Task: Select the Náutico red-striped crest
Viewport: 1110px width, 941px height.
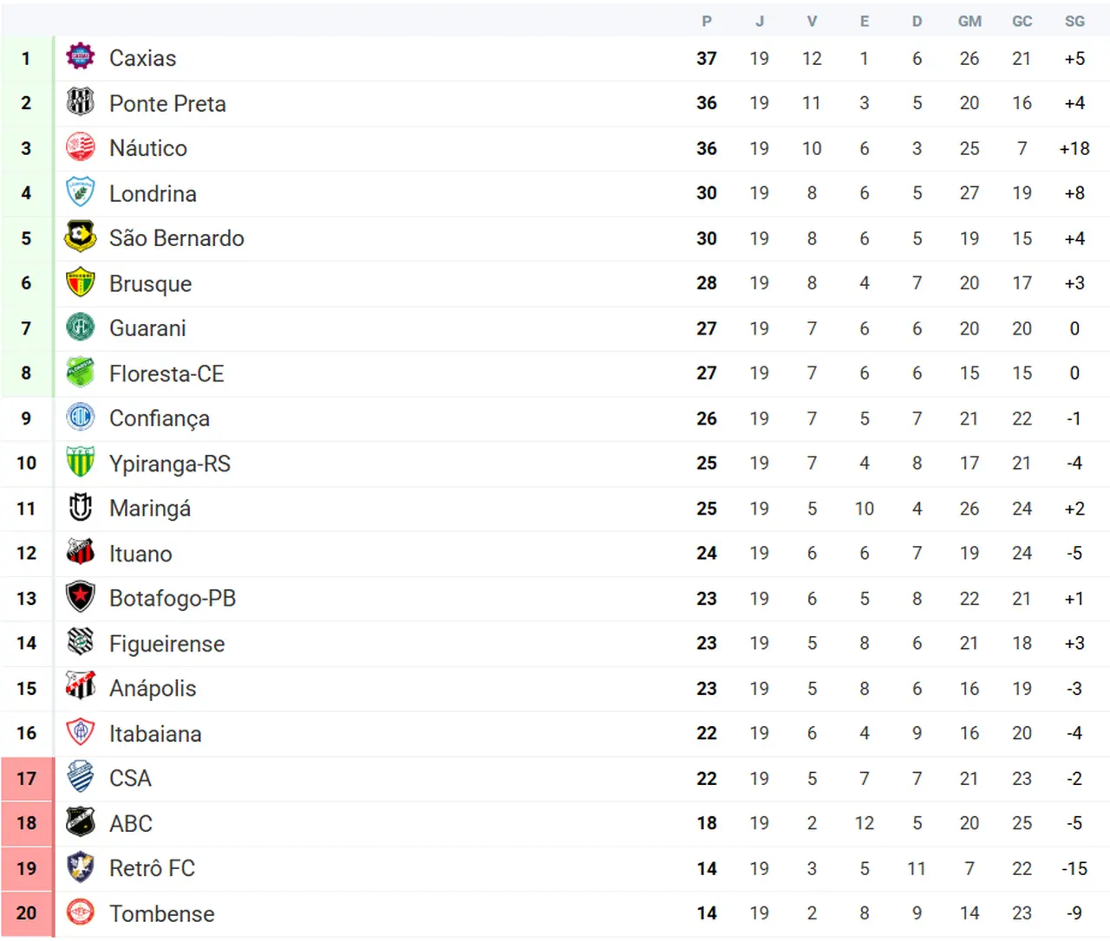Action: (81, 148)
